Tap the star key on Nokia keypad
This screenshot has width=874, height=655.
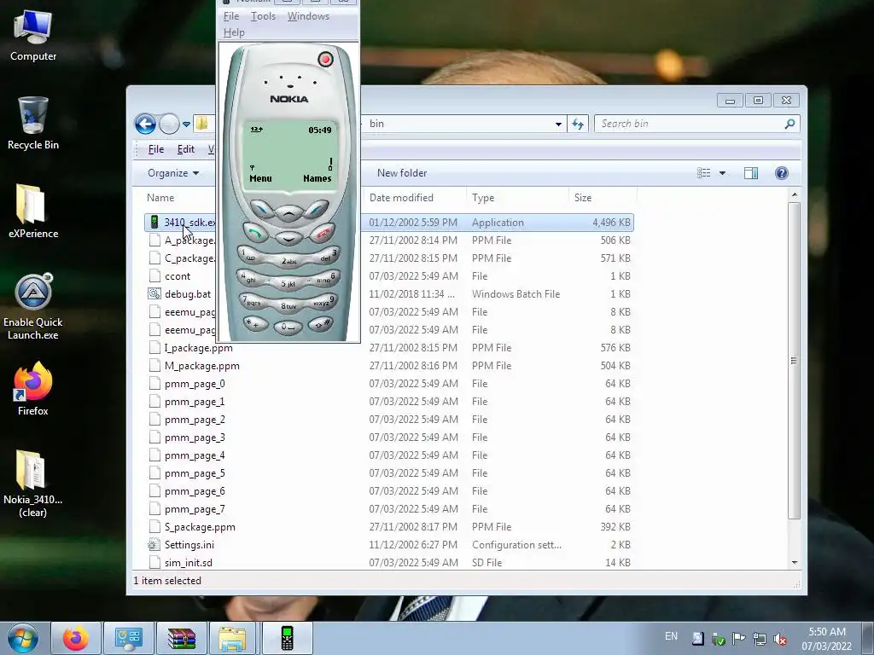(x=254, y=323)
